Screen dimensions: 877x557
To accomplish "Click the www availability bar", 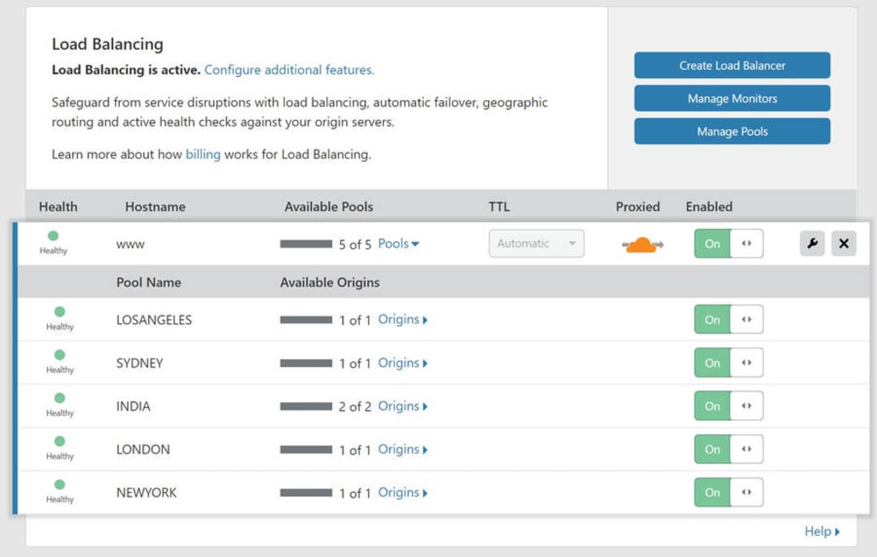I will [306, 244].
